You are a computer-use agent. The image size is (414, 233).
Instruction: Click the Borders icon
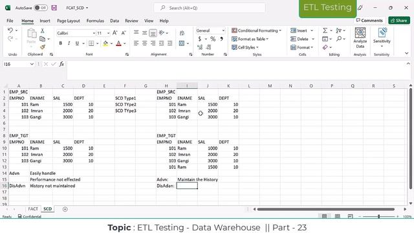91,43
